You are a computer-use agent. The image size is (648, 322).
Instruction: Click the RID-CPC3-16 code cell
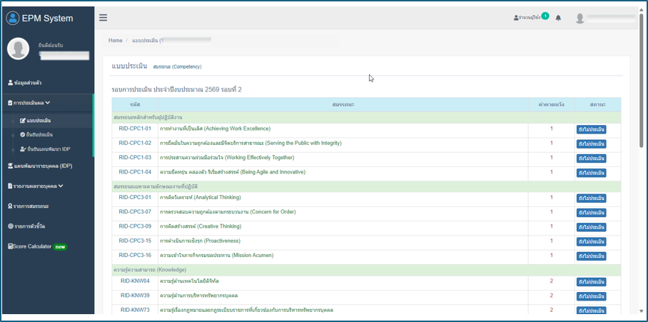point(135,256)
